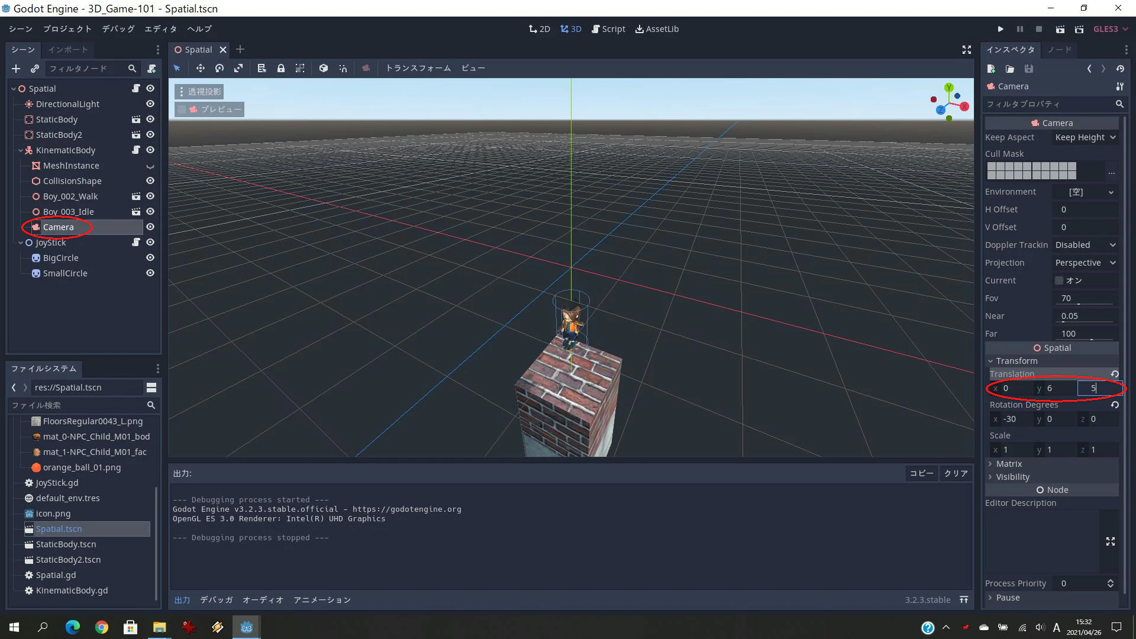This screenshot has height=639, width=1136.
Task: Click the Google Chrome taskbar icon
Action: click(102, 627)
